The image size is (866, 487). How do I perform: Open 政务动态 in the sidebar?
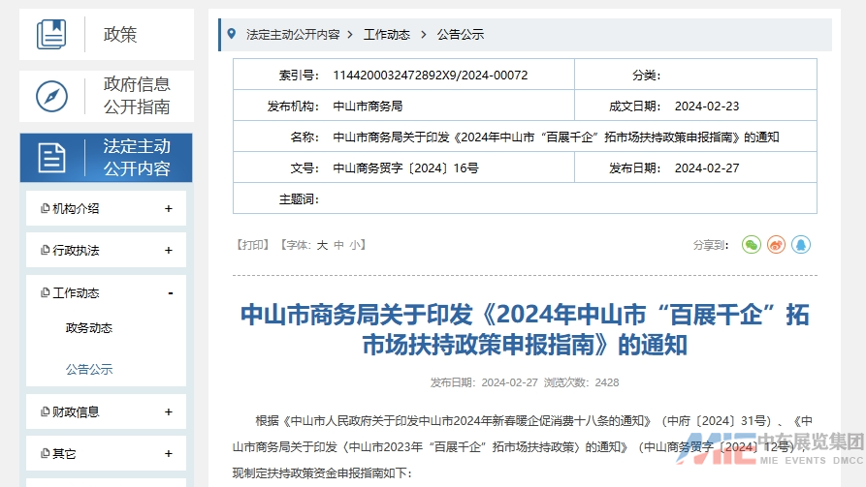[89, 328]
